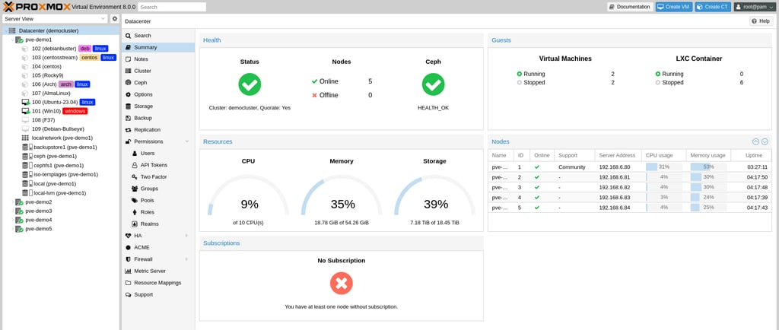Open the Roles menu item
Viewport: 779px width, 330px height.
158,212
